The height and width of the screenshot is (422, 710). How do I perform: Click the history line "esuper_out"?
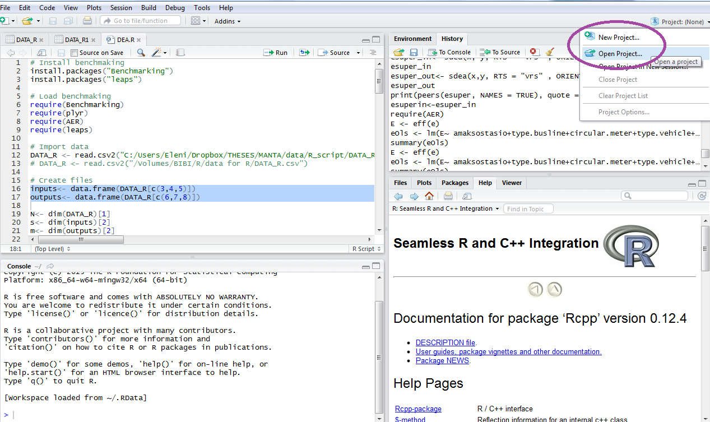click(412, 85)
